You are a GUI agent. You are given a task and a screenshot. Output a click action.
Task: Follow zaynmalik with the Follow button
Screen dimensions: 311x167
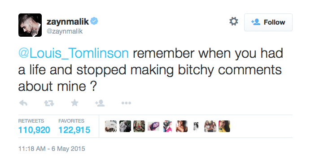[268, 22]
